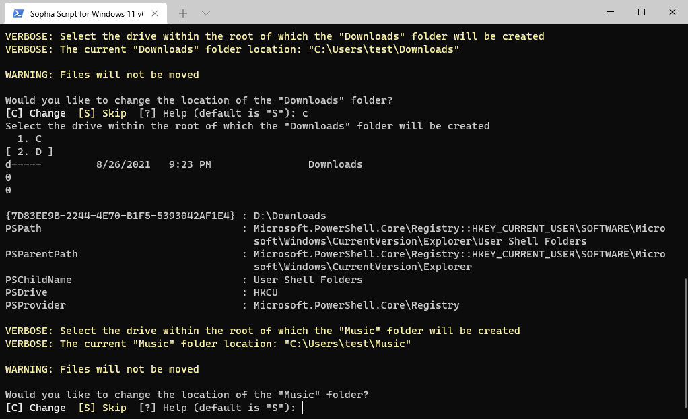The height and width of the screenshot is (419, 688).
Task: Close the Sophia Script tab
Action: tap(156, 13)
